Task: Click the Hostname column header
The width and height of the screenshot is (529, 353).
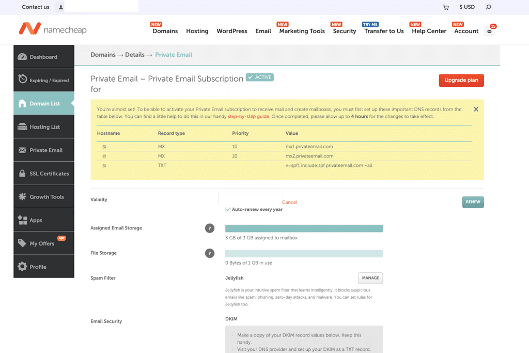Action: (x=108, y=133)
